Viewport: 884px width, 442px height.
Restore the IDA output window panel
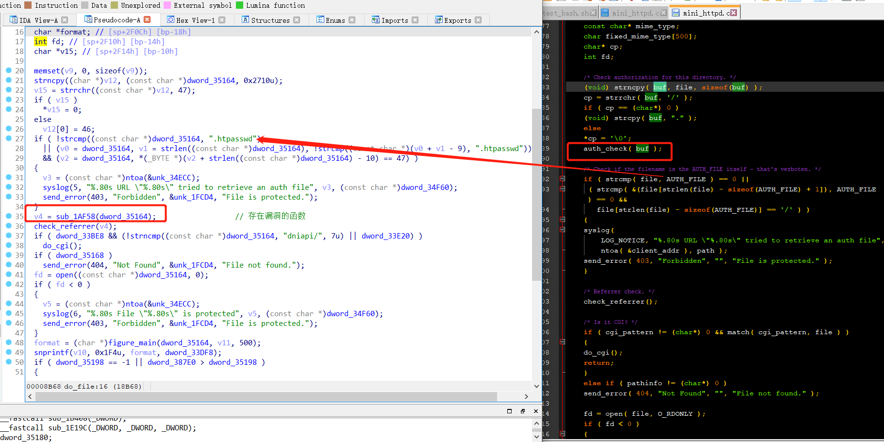pyautogui.click(x=509, y=411)
